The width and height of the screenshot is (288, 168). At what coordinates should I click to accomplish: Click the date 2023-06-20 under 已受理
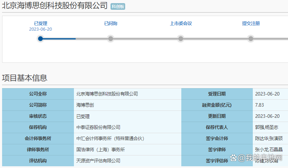click(x=40, y=29)
